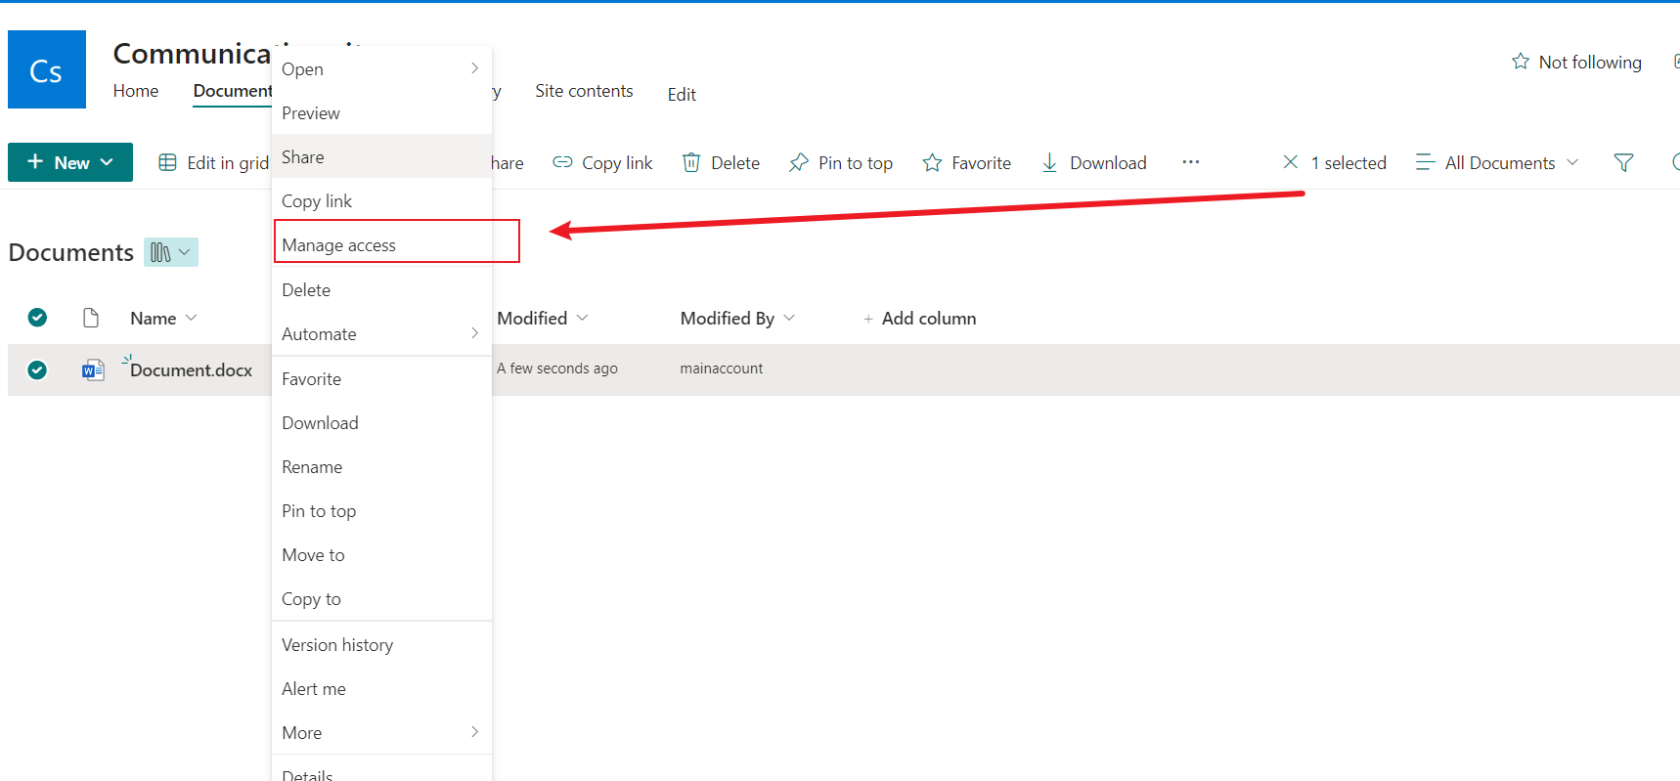
Task: Open the toolbar overflow ellipsis menu
Action: pyautogui.click(x=1190, y=161)
